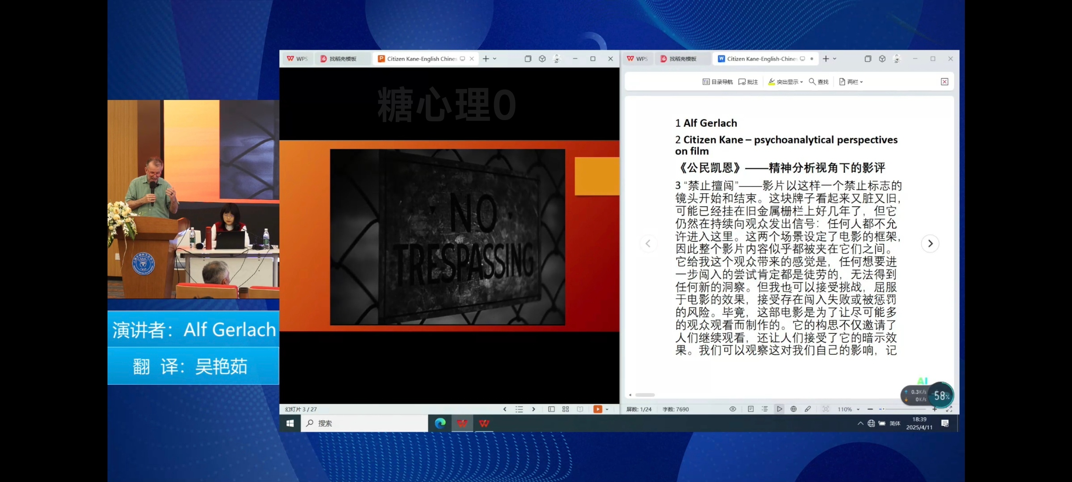
Task: Toggle eye protection mode in document status bar
Action: pyautogui.click(x=733, y=409)
